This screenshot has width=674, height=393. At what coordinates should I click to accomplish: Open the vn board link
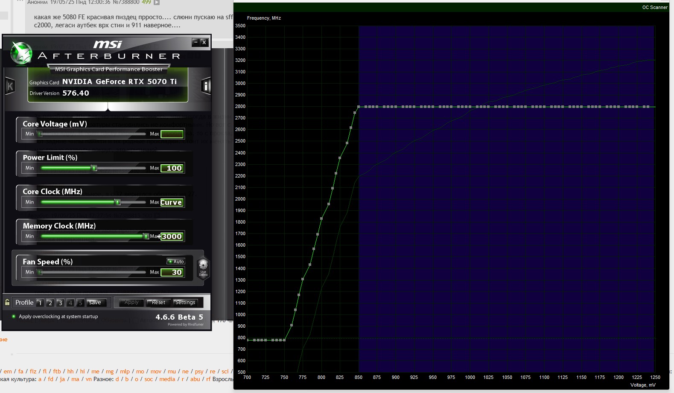88,379
